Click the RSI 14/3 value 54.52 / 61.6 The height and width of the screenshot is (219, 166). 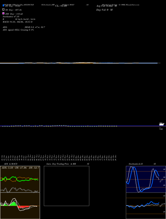pyautogui.click(x=25, y=19)
